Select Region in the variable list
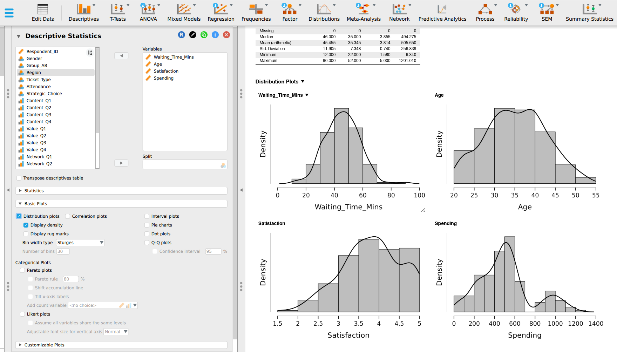Image resolution: width=617 pixels, height=352 pixels. pos(56,73)
